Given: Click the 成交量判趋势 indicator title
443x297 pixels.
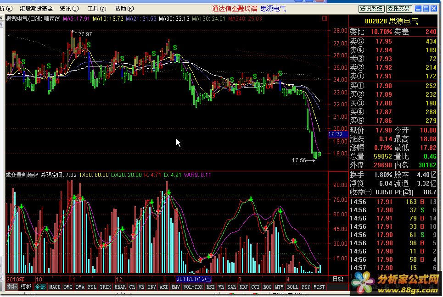Looking at the screenshot, I should tap(22, 175).
